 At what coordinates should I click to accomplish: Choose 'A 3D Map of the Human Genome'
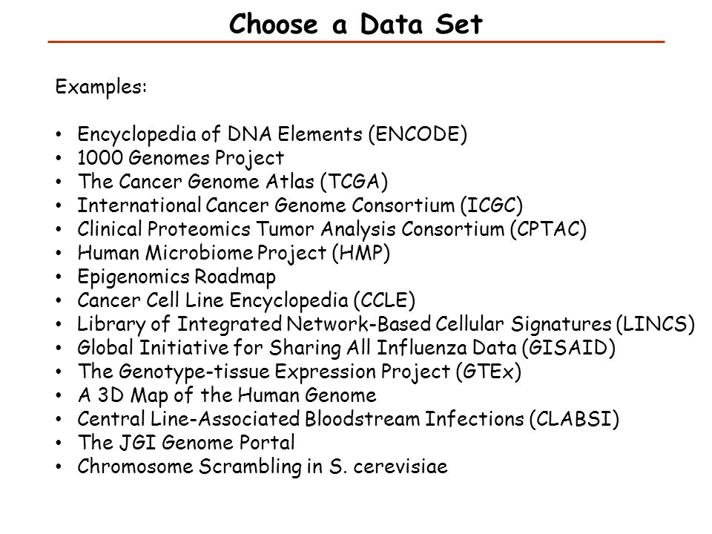[x=227, y=395]
